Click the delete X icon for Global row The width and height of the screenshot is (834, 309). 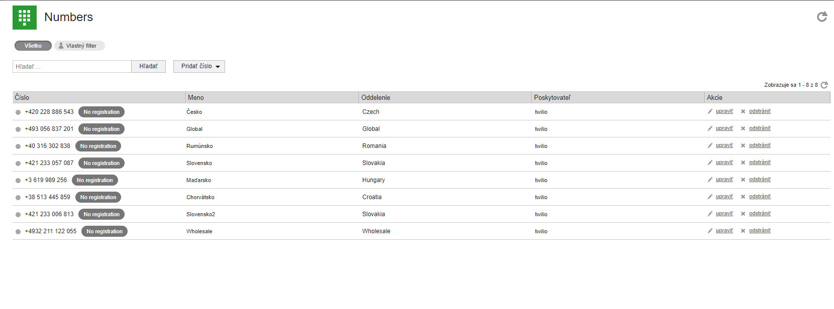pos(743,128)
